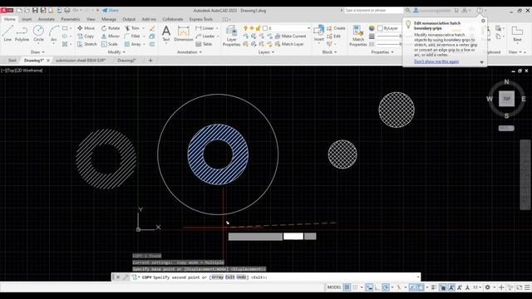Toggle ortho mode in status bar
The width and height of the screenshot is (532, 299).
[x=377, y=287]
